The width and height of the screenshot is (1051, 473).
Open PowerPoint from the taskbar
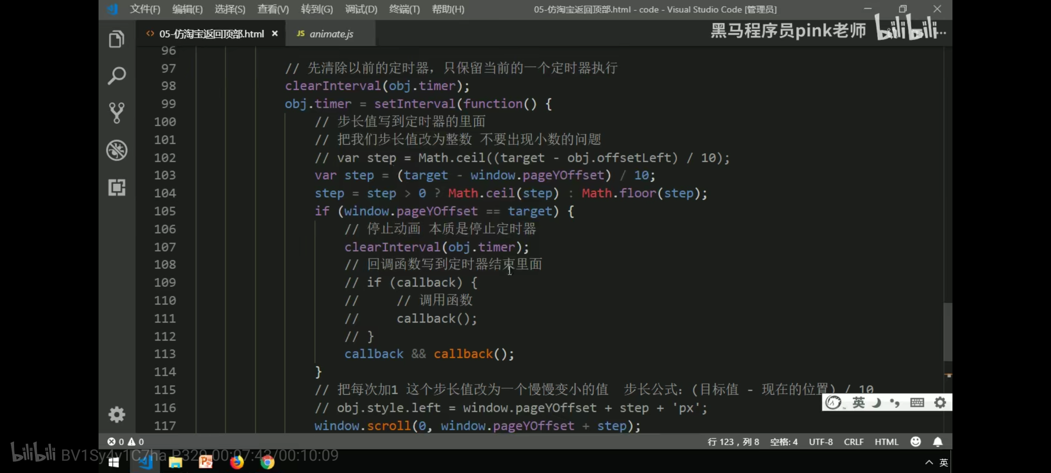point(206,462)
